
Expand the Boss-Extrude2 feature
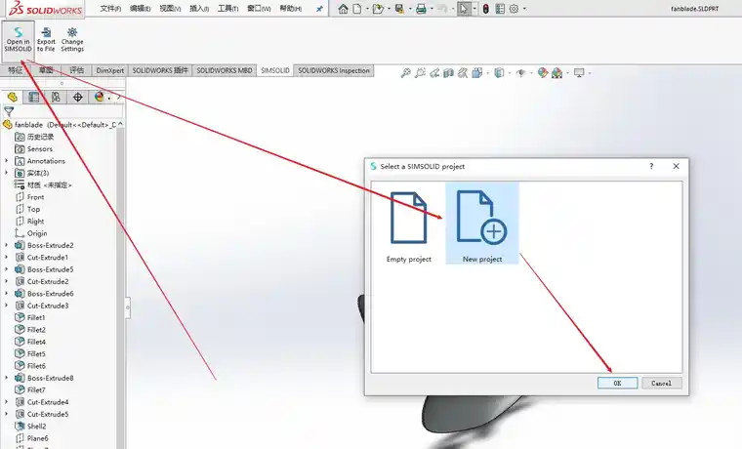7,245
